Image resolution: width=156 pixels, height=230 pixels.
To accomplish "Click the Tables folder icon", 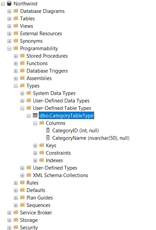I will pos(16,18).
